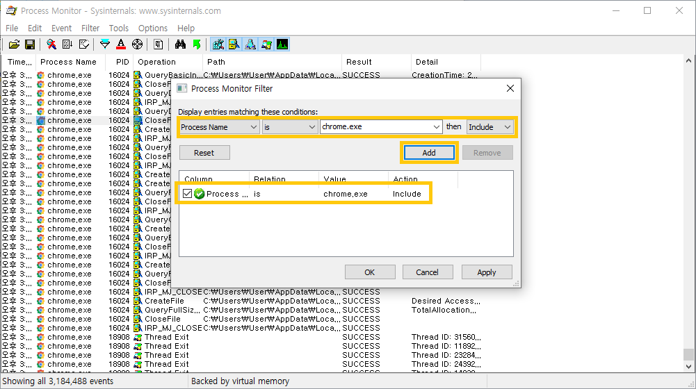Select the QueryFullSiz... event row
Screen dimensions: 696x389
click(x=241, y=310)
